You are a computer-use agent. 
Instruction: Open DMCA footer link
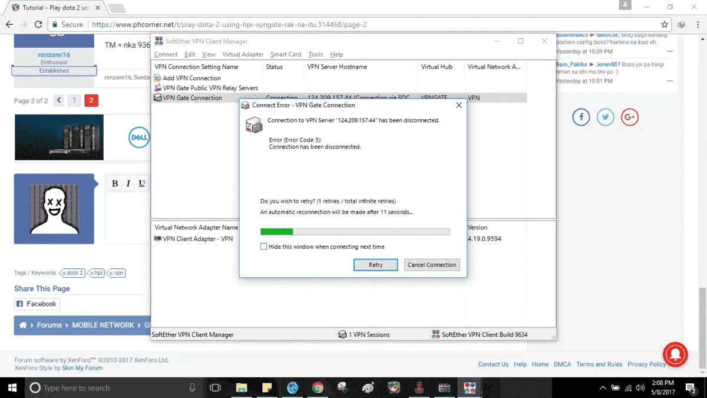562,364
